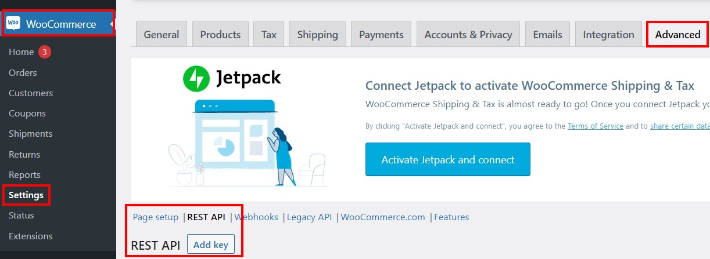Switch to the Emails settings tab
710x259 pixels.
coord(548,35)
